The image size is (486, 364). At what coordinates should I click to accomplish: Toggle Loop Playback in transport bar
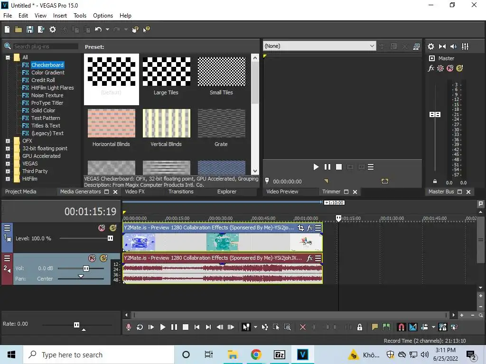pos(140,327)
